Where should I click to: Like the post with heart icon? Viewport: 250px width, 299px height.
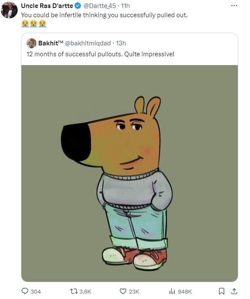[123, 291]
